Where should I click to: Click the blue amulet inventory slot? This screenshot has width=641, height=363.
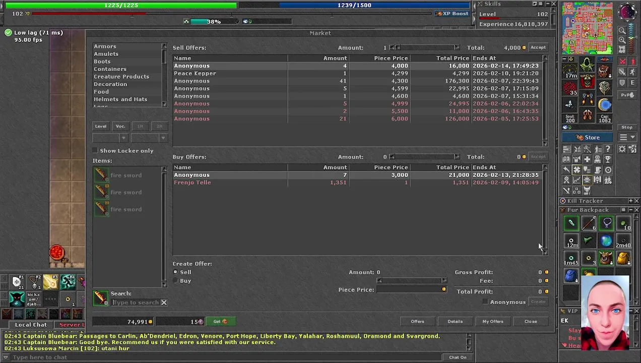[605, 104]
